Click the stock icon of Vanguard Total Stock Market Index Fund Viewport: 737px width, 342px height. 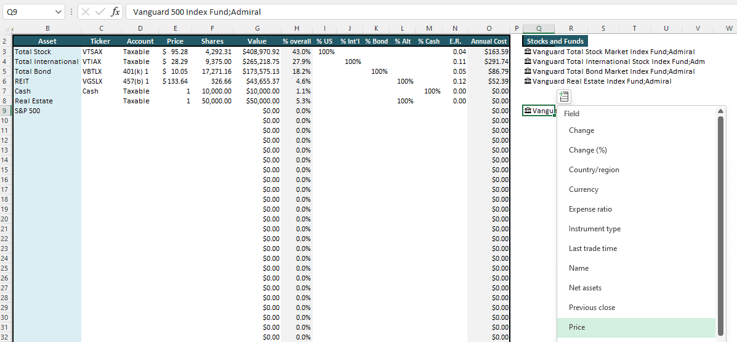528,52
